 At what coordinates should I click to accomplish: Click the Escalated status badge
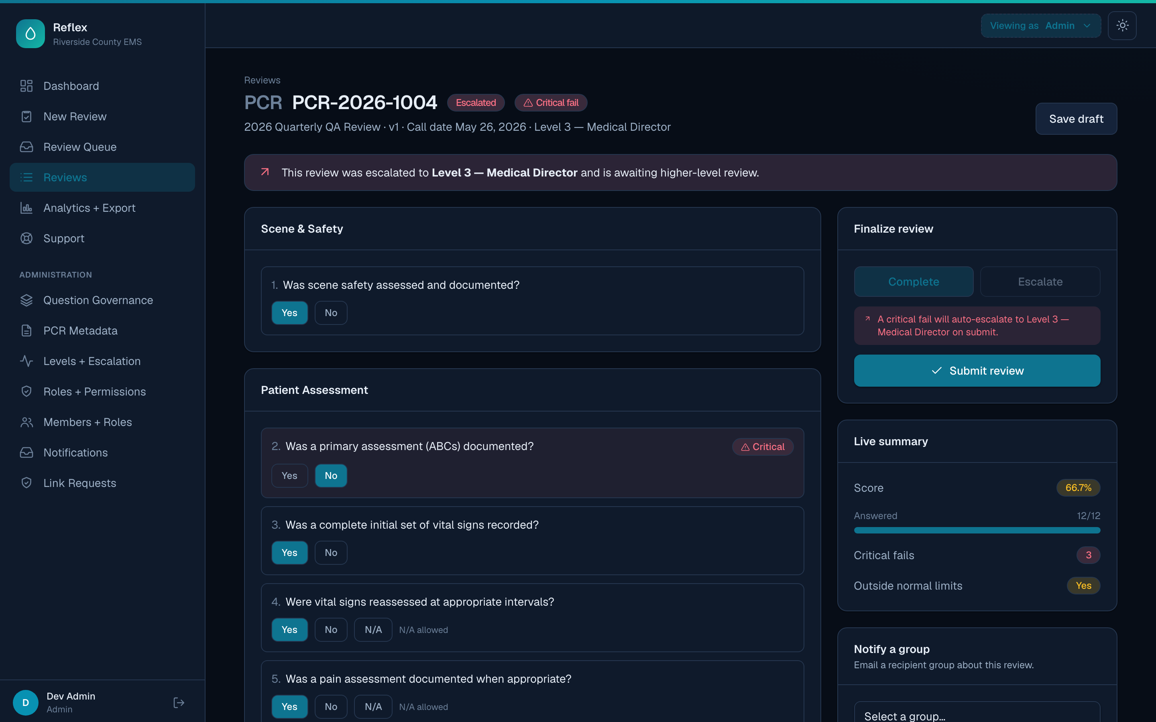tap(476, 103)
